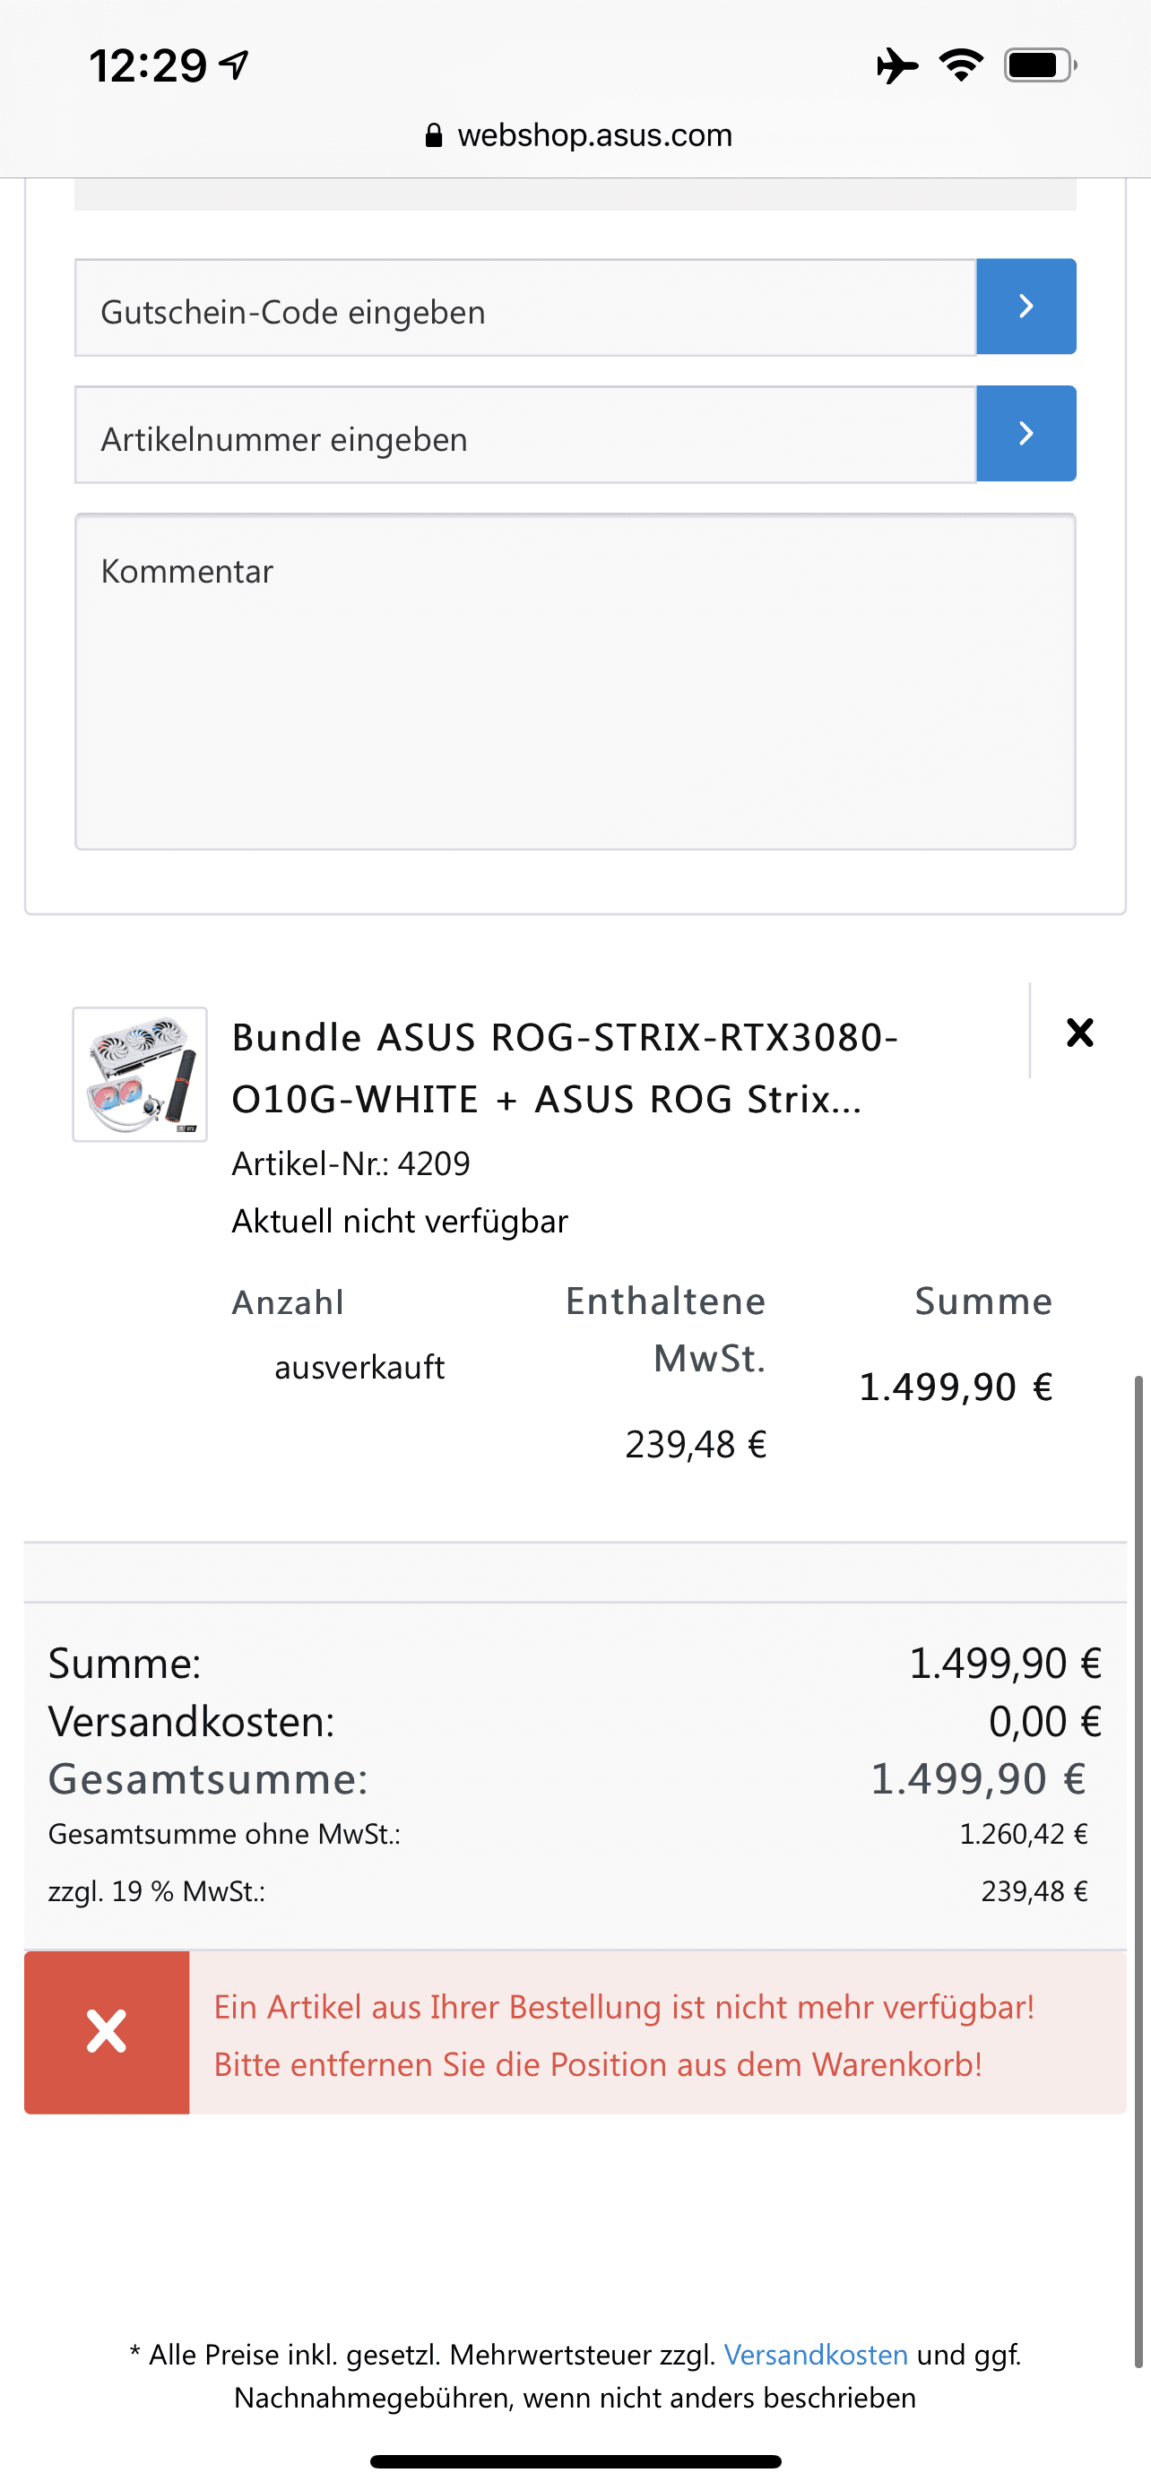Image resolution: width=1151 pixels, height=2490 pixels.
Task: Tap the Wi-Fi icon in the status bar
Action: (x=961, y=65)
